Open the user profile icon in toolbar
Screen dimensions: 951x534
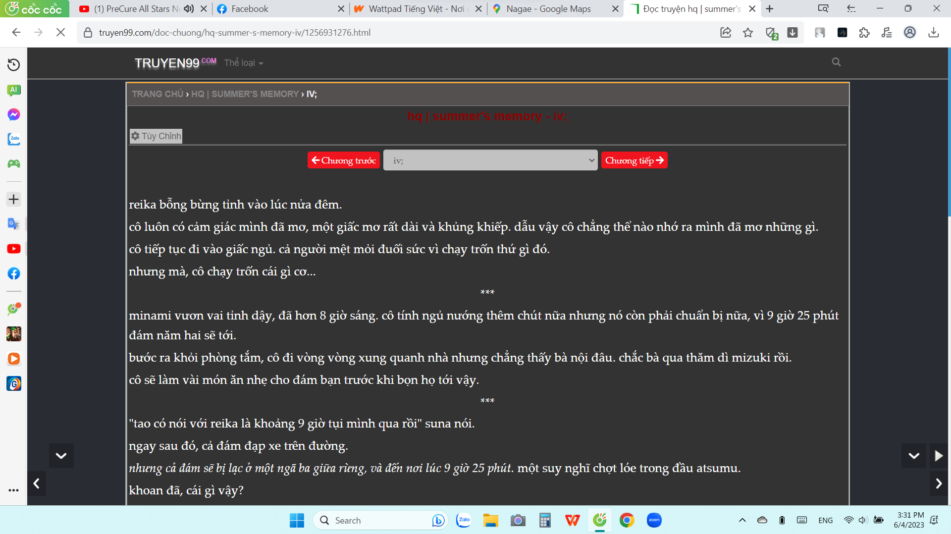910,33
